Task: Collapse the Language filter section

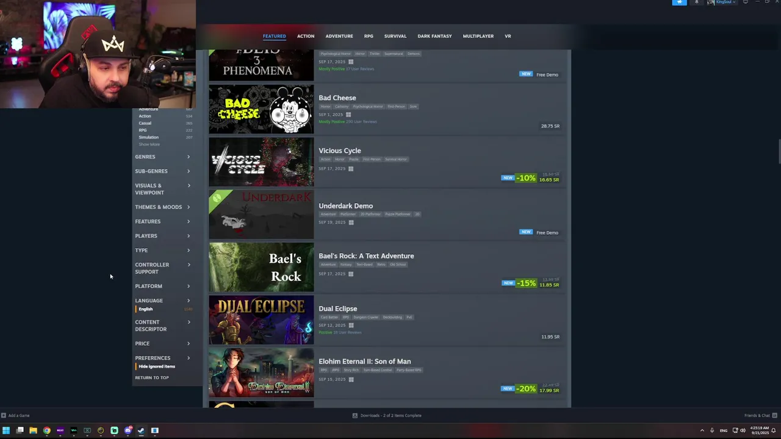Action: tap(162, 301)
